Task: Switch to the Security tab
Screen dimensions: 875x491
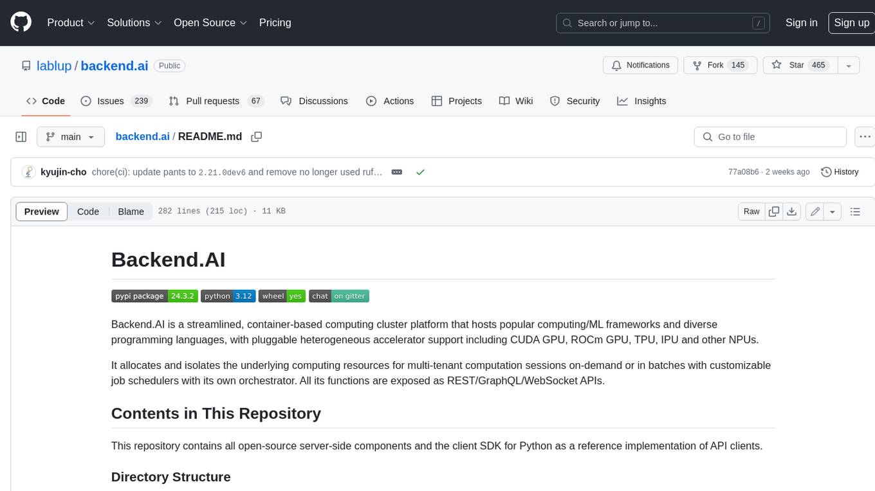Action: 575,101
